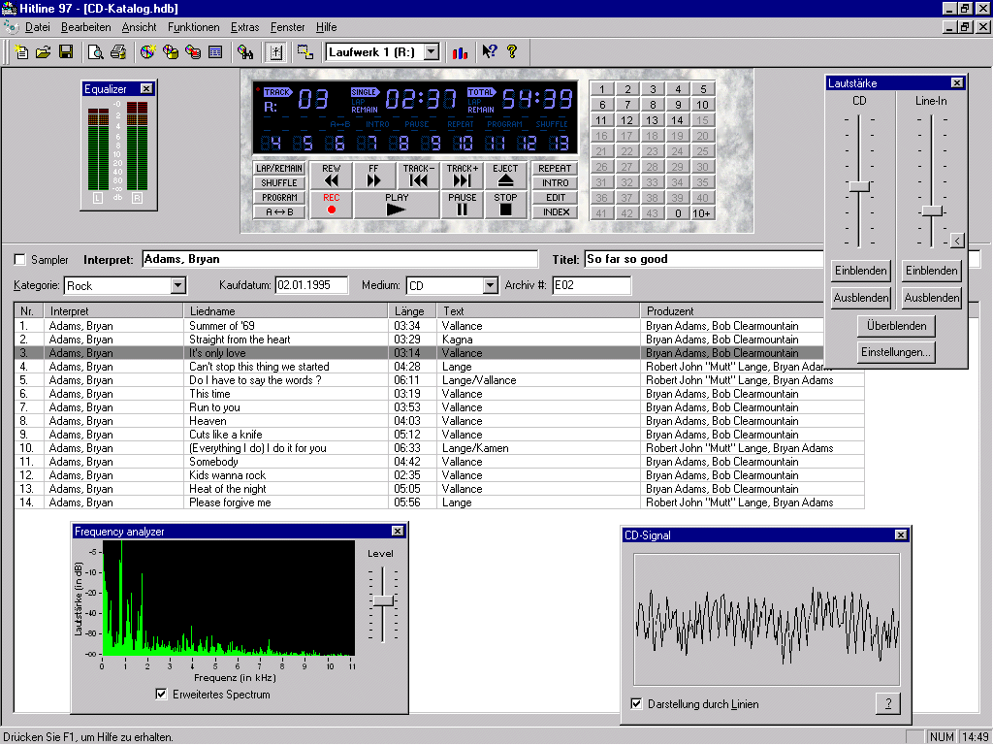Start playback with the PLAY button
993x745 pixels.
tap(397, 205)
